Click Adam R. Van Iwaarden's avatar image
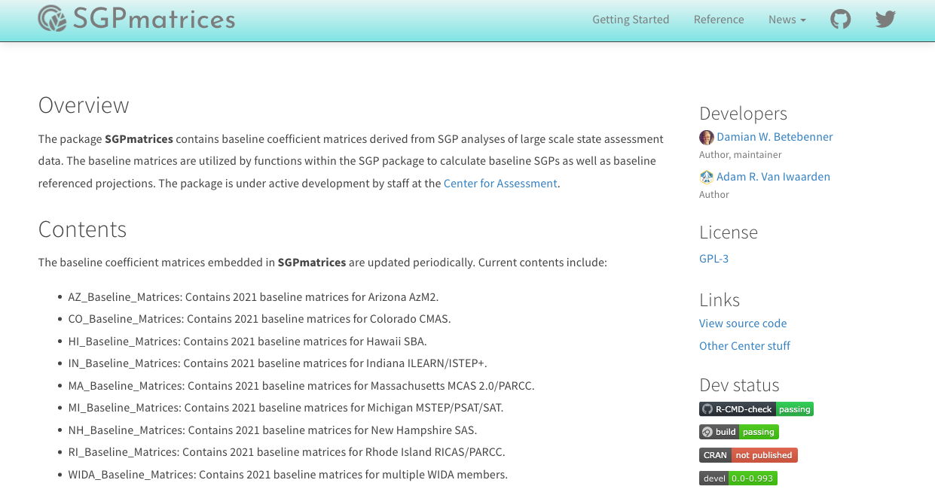 coord(706,177)
